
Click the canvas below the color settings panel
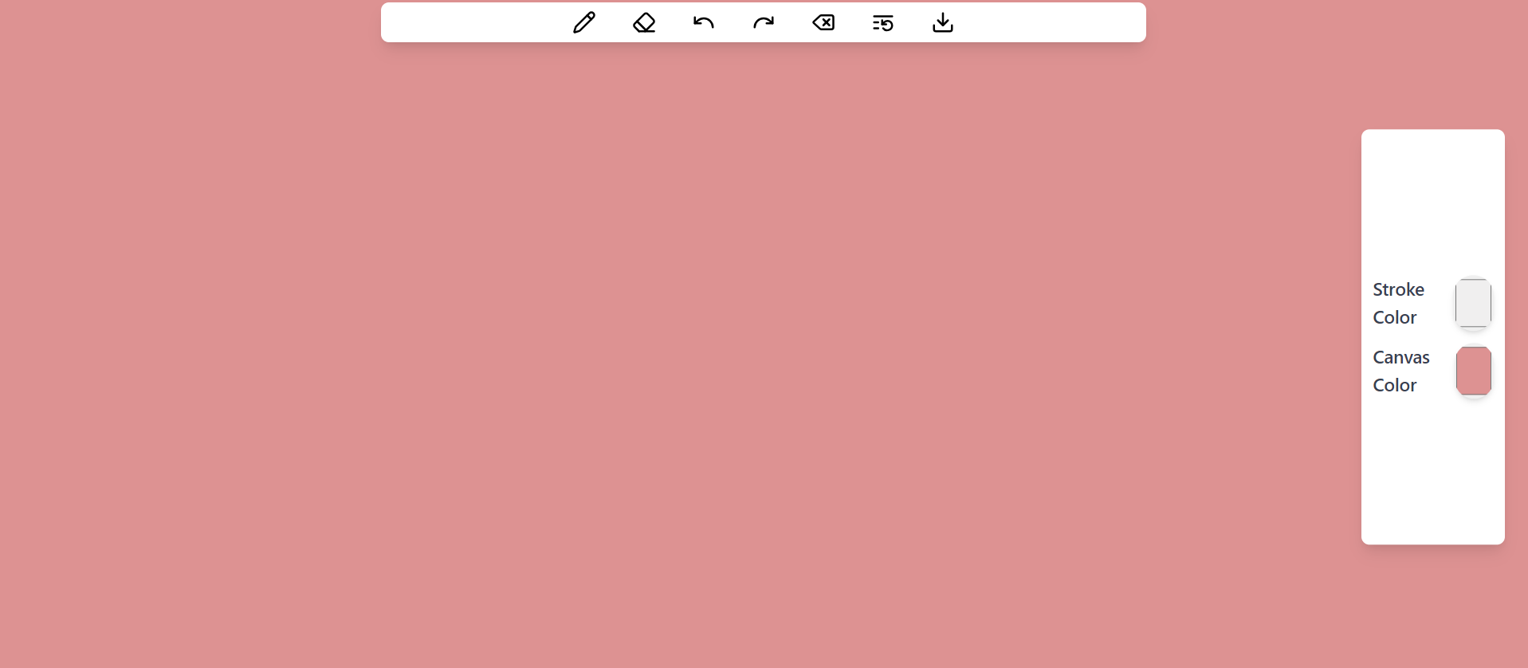(x=1432, y=606)
